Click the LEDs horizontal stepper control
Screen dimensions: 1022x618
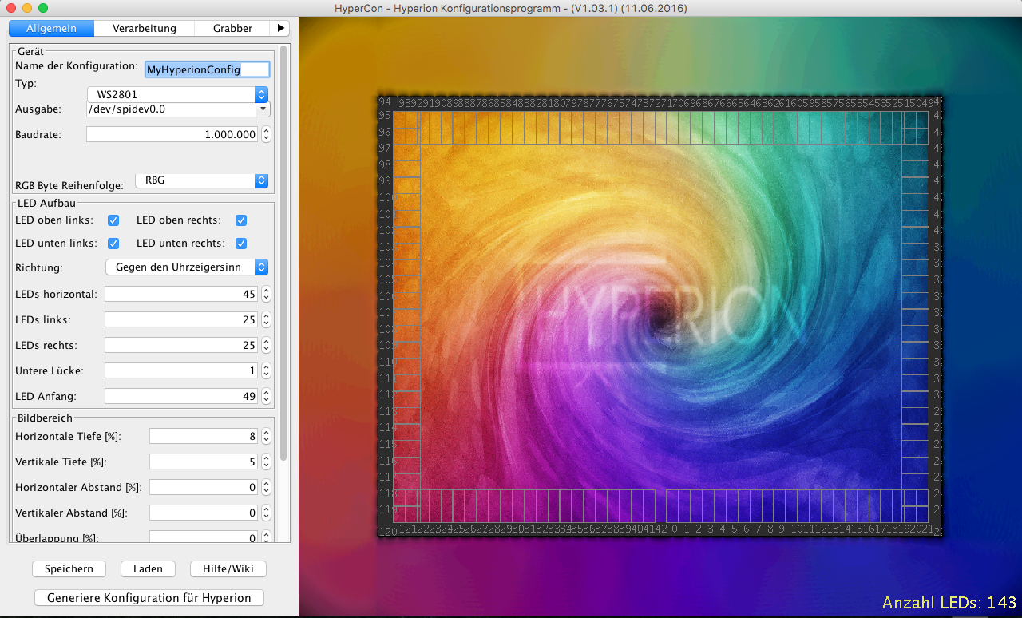pyautogui.click(x=266, y=294)
